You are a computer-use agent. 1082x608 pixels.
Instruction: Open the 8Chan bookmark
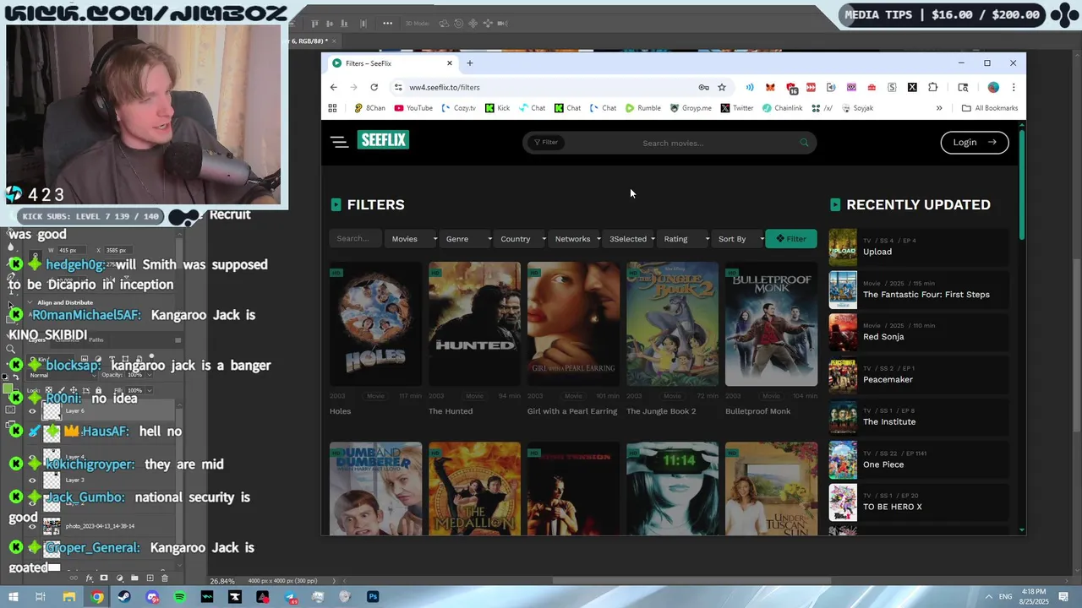[369, 108]
